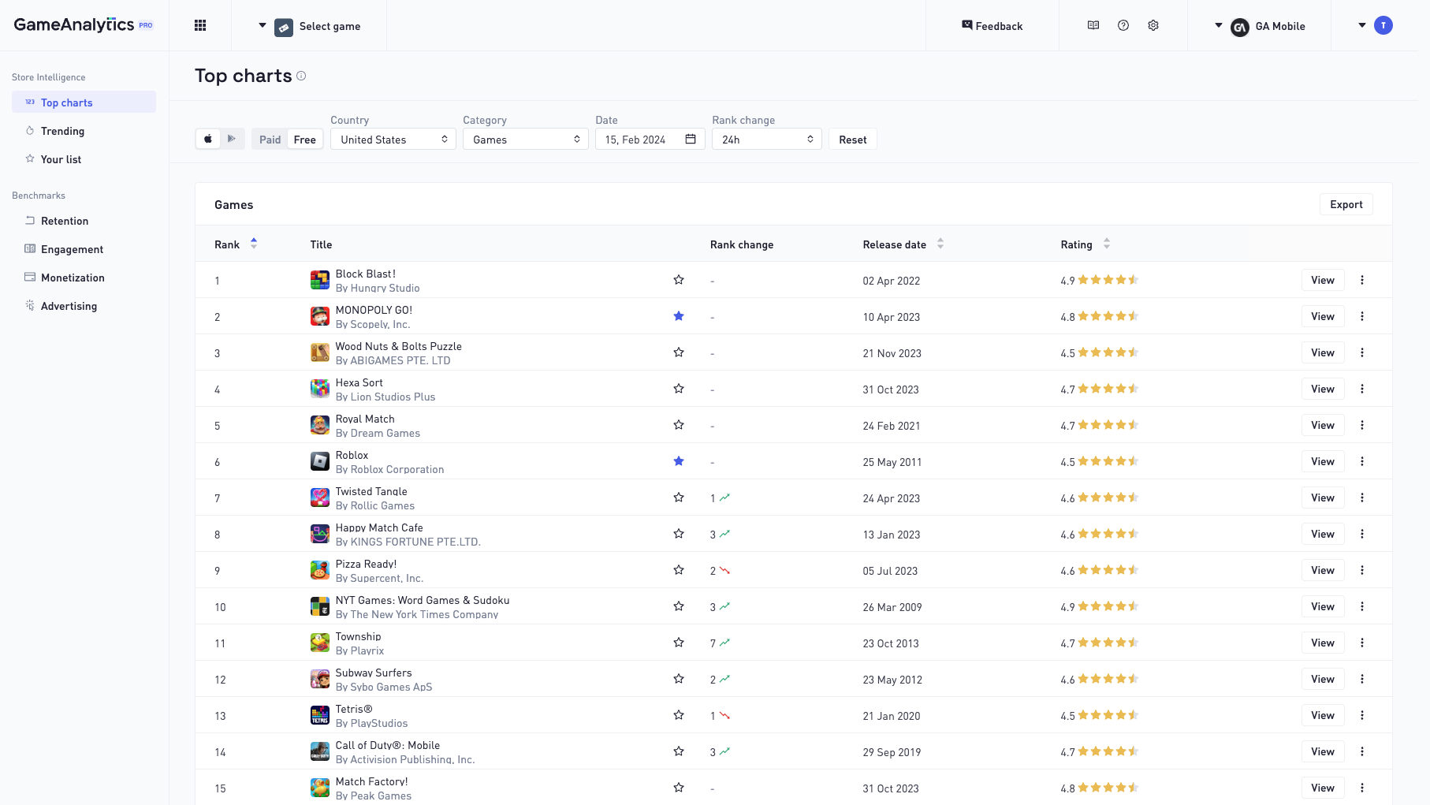Screen dimensions: 1430x805
Task: Open the Rank change 24h dropdown
Action: [x=767, y=139]
